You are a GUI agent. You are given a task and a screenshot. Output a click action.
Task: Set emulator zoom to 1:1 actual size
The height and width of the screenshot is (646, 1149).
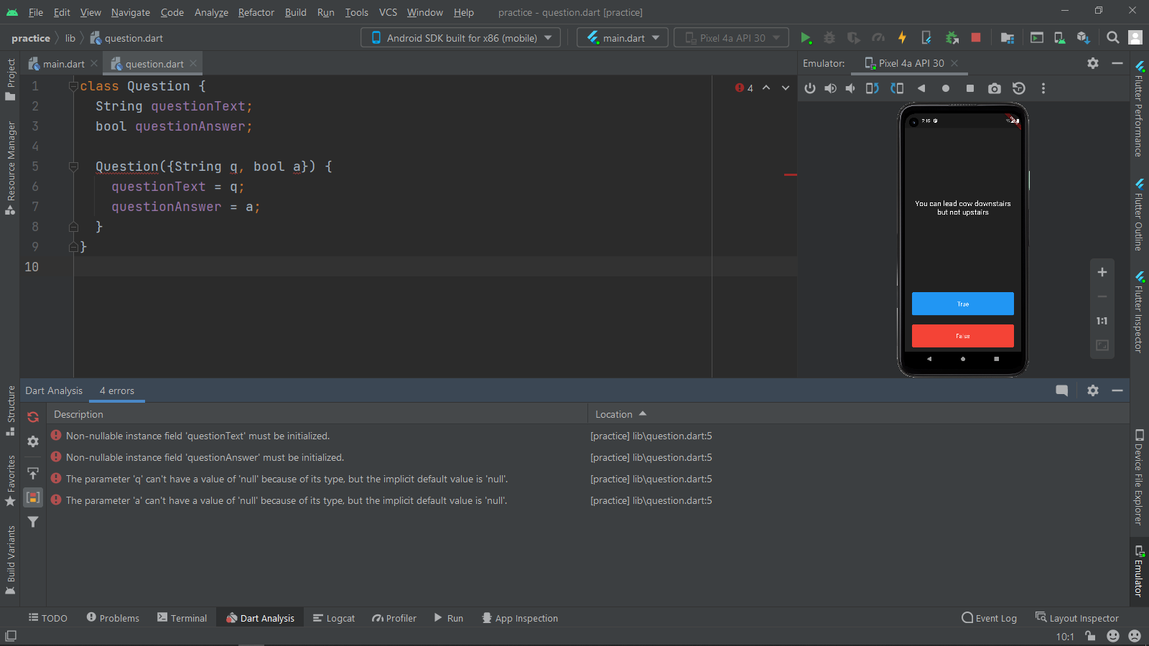click(1102, 321)
